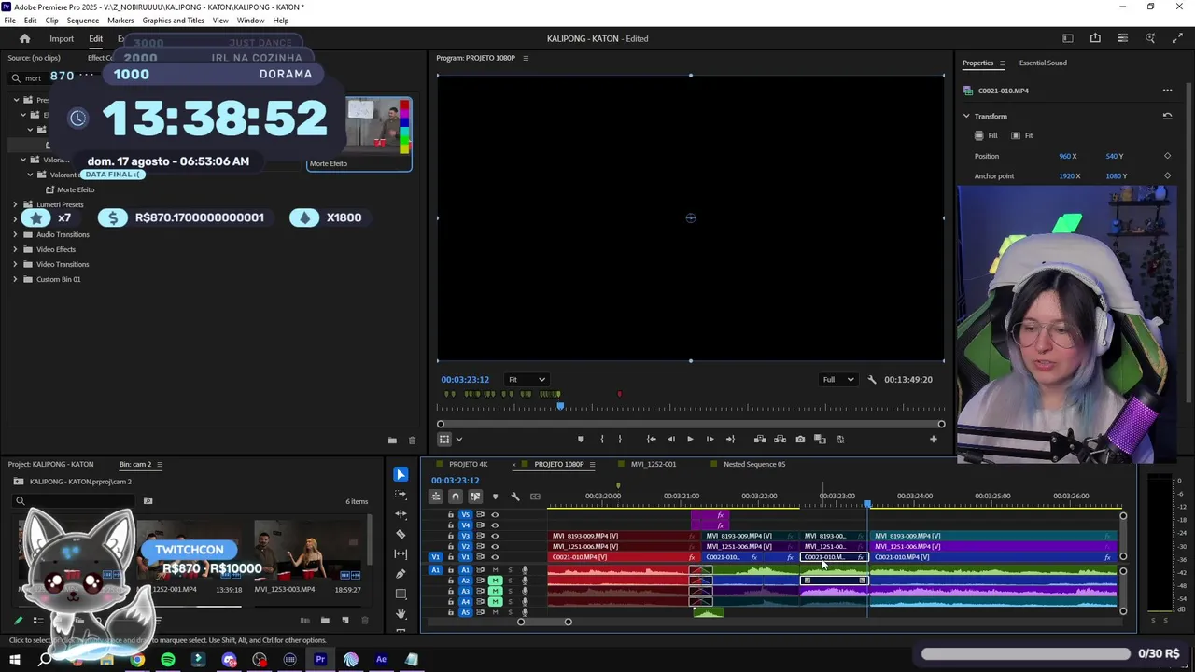Expand Lumetri Presets folder
The image size is (1195, 672).
coord(15,204)
